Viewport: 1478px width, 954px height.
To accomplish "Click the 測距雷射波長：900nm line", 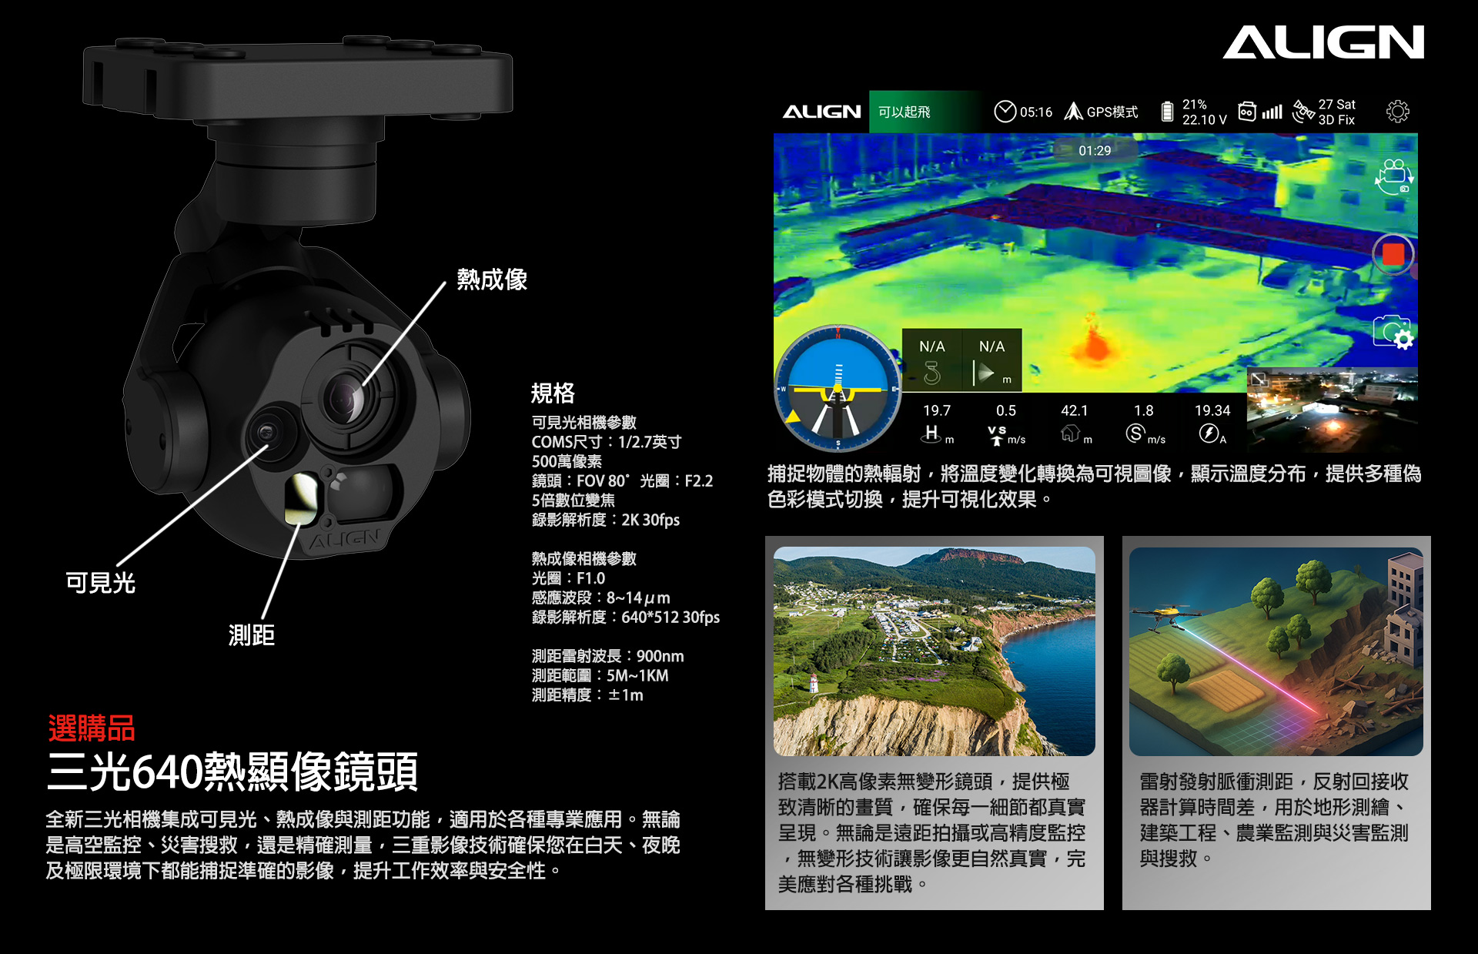I will pyautogui.click(x=607, y=656).
